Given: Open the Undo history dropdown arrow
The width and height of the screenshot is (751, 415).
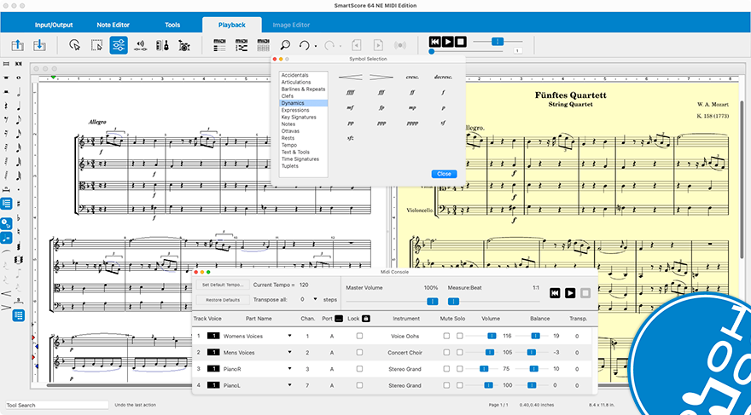Looking at the screenshot, I should coord(315,46).
